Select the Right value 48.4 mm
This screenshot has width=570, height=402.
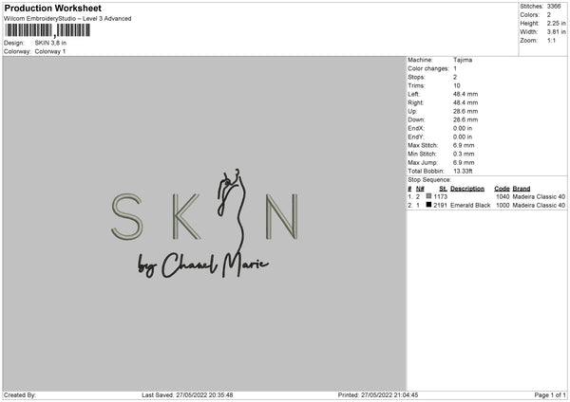tap(465, 102)
